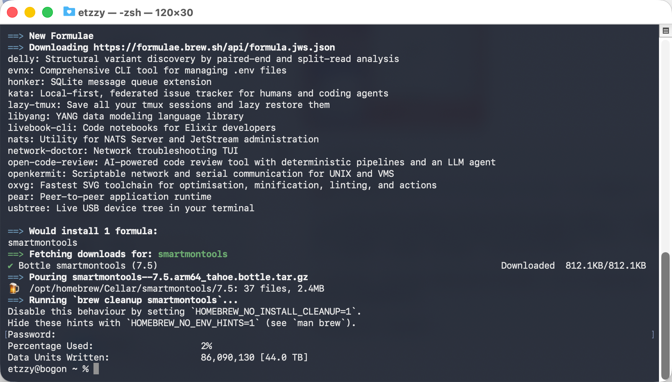
Task: Click the split pane icon above the scrollbar
Action: [665, 31]
